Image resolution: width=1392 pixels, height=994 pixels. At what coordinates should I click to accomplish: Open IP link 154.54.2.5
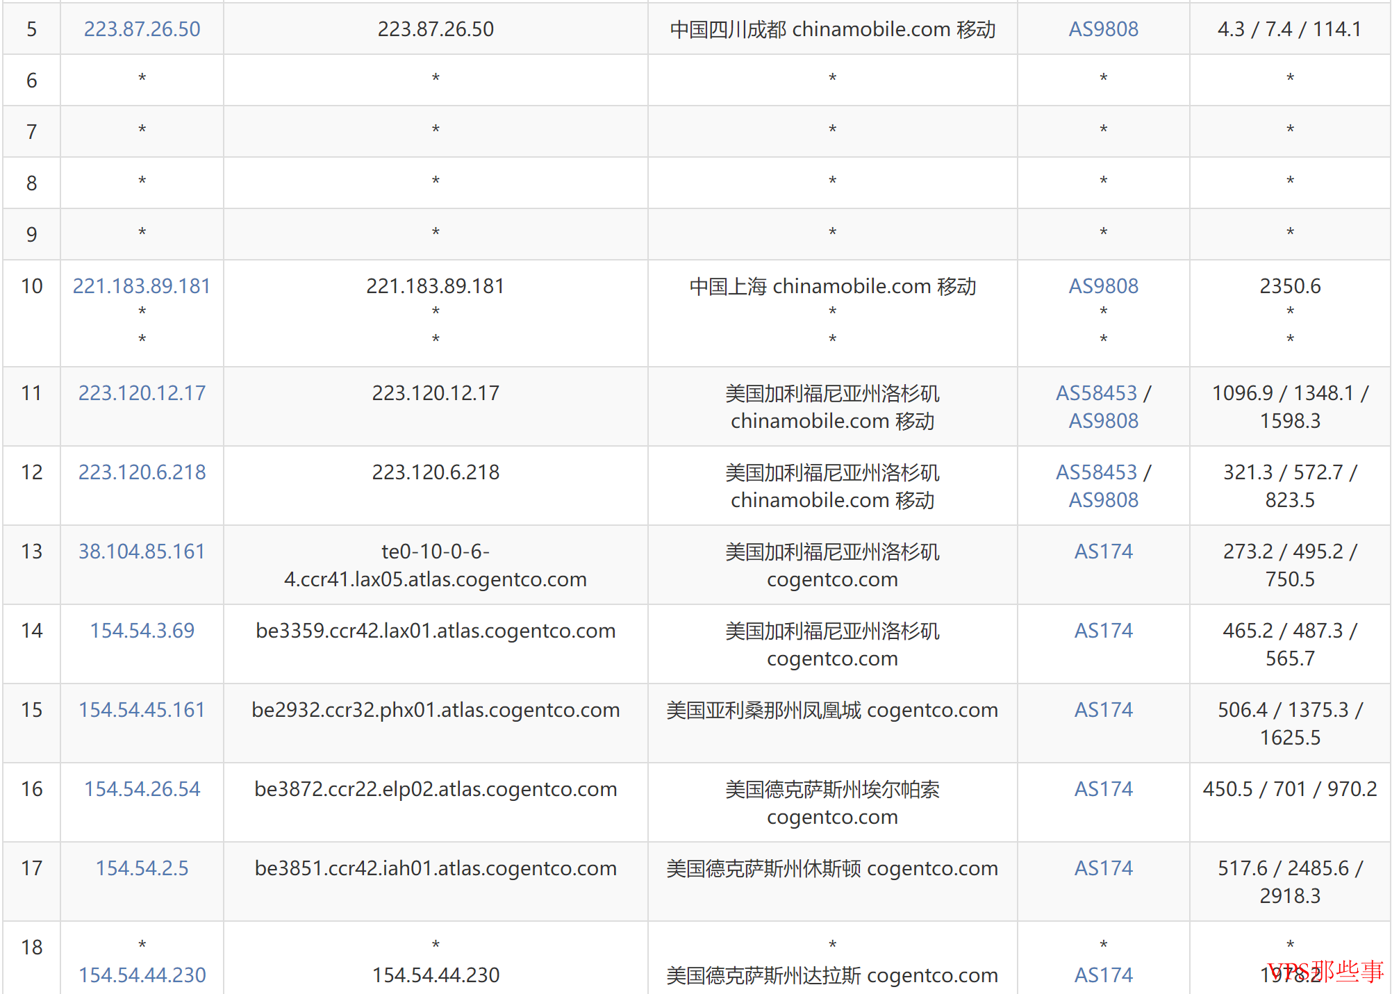tap(142, 868)
